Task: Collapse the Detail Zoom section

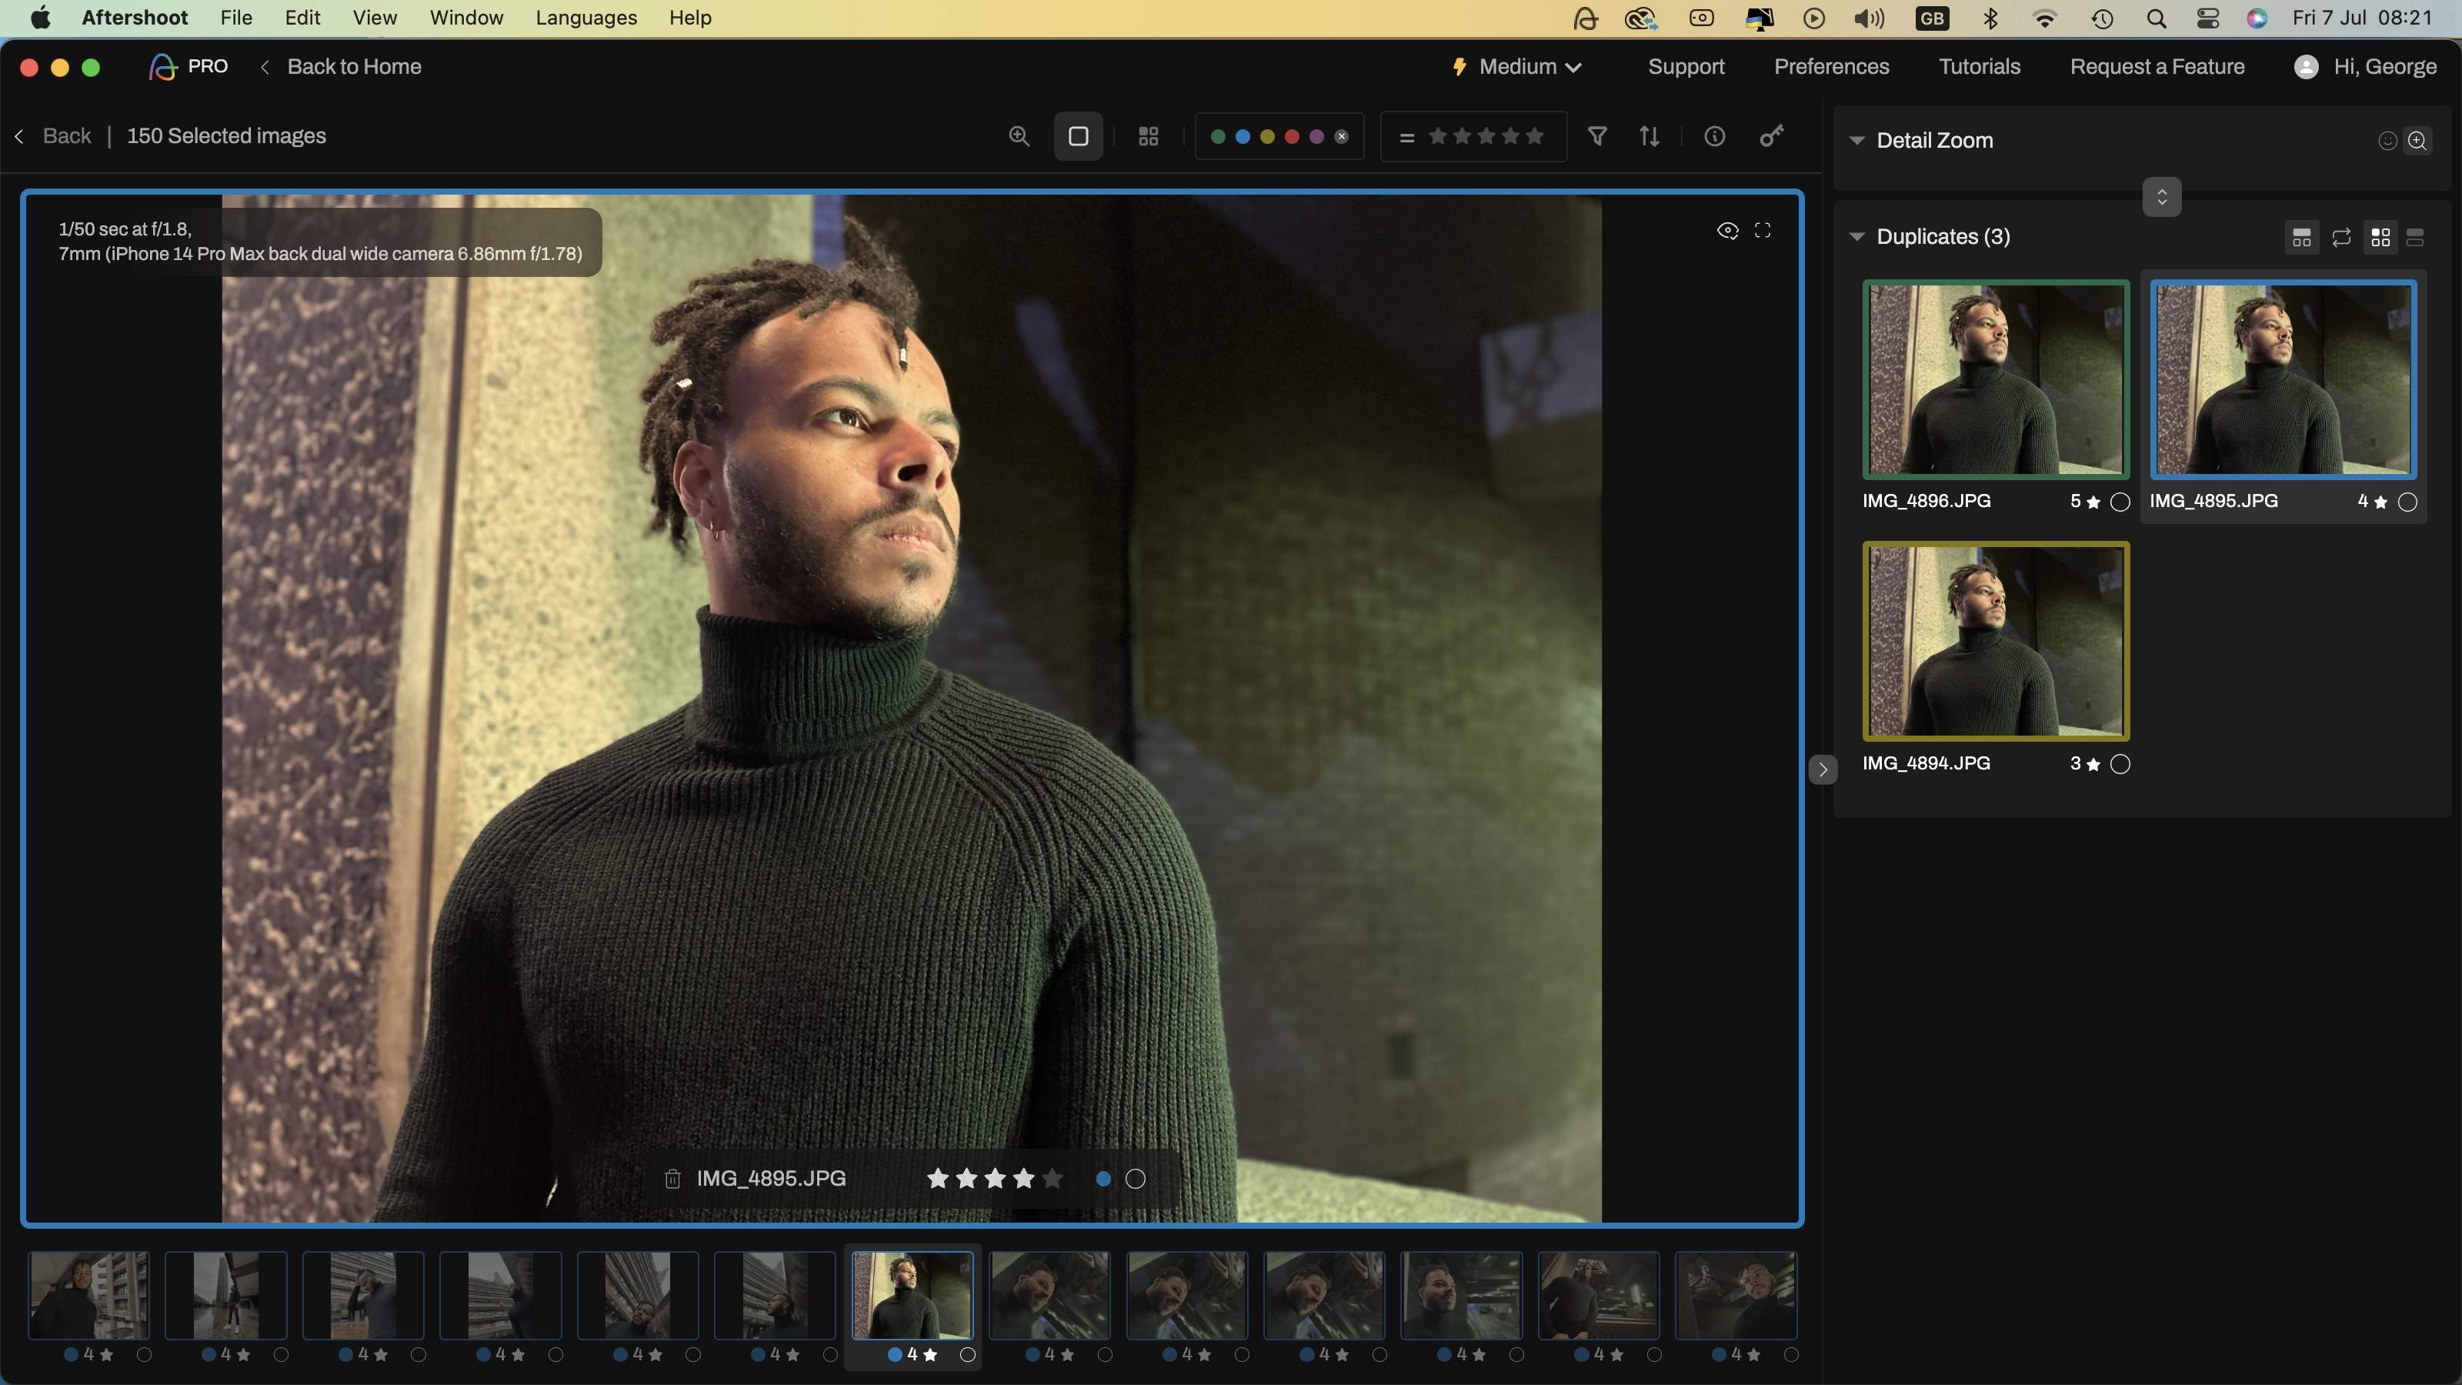Action: [1856, 141]
